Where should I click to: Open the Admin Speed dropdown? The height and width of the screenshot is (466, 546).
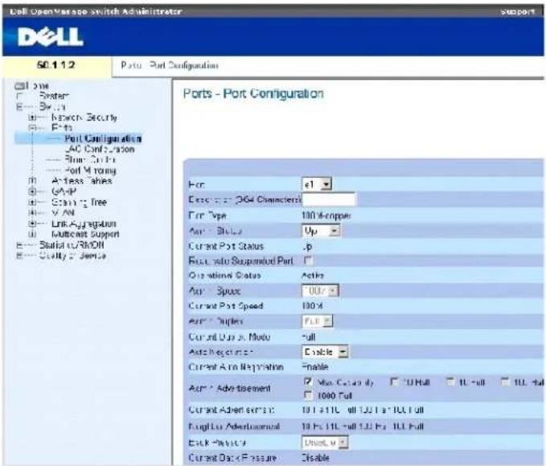[320, 291]
